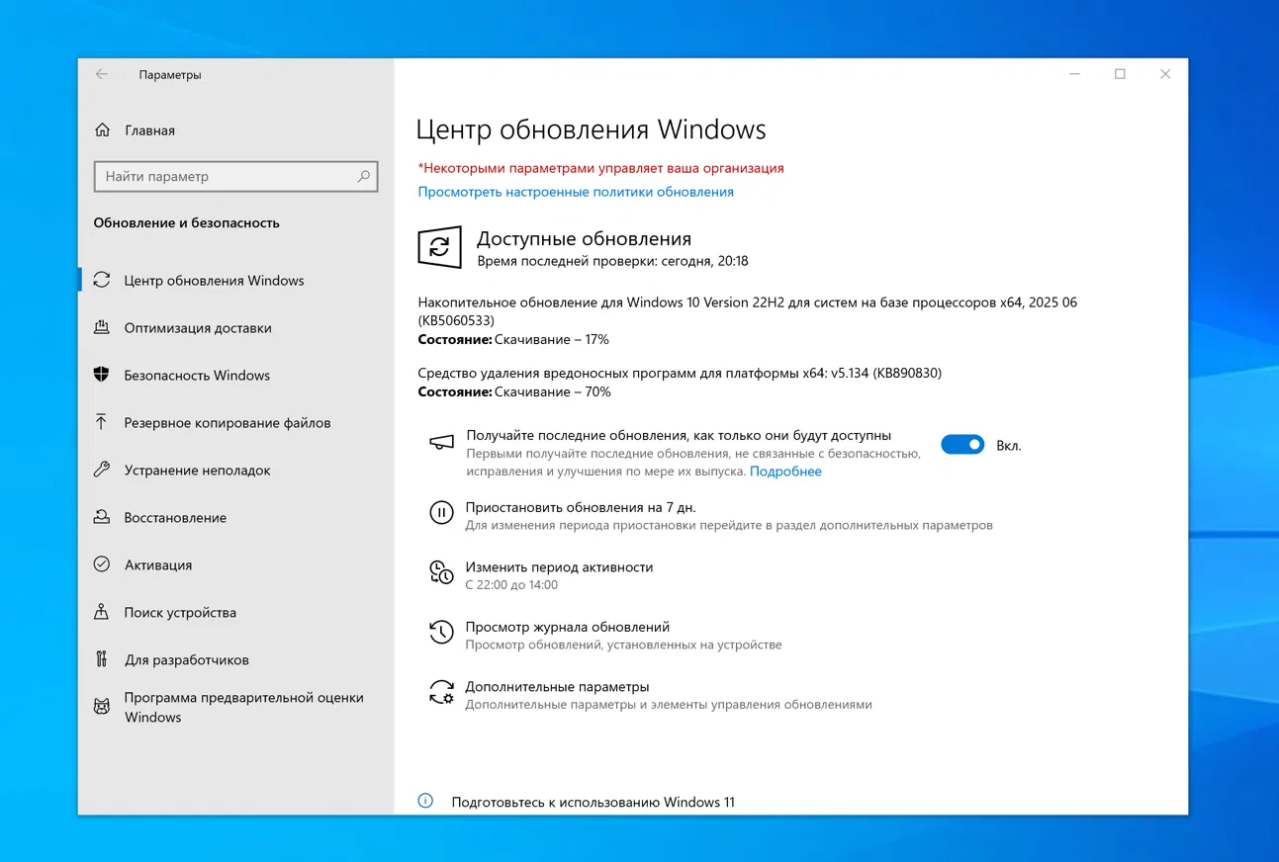Click the С 22:00 до 14:00 text
1279x862 pixels.
click(x=511, y=585)
